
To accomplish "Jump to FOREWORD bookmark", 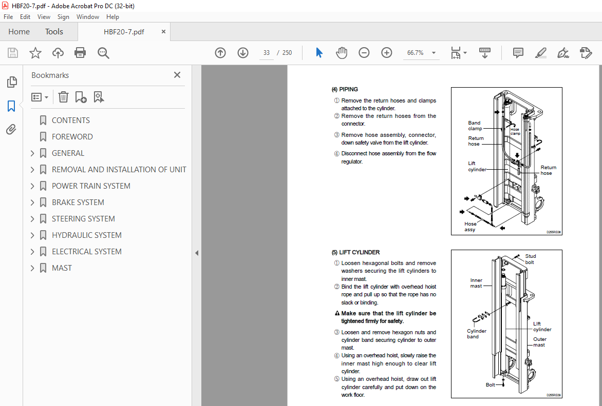I will tap(72, 137).
